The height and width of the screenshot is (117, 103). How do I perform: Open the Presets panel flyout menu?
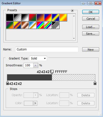[72, 10]
